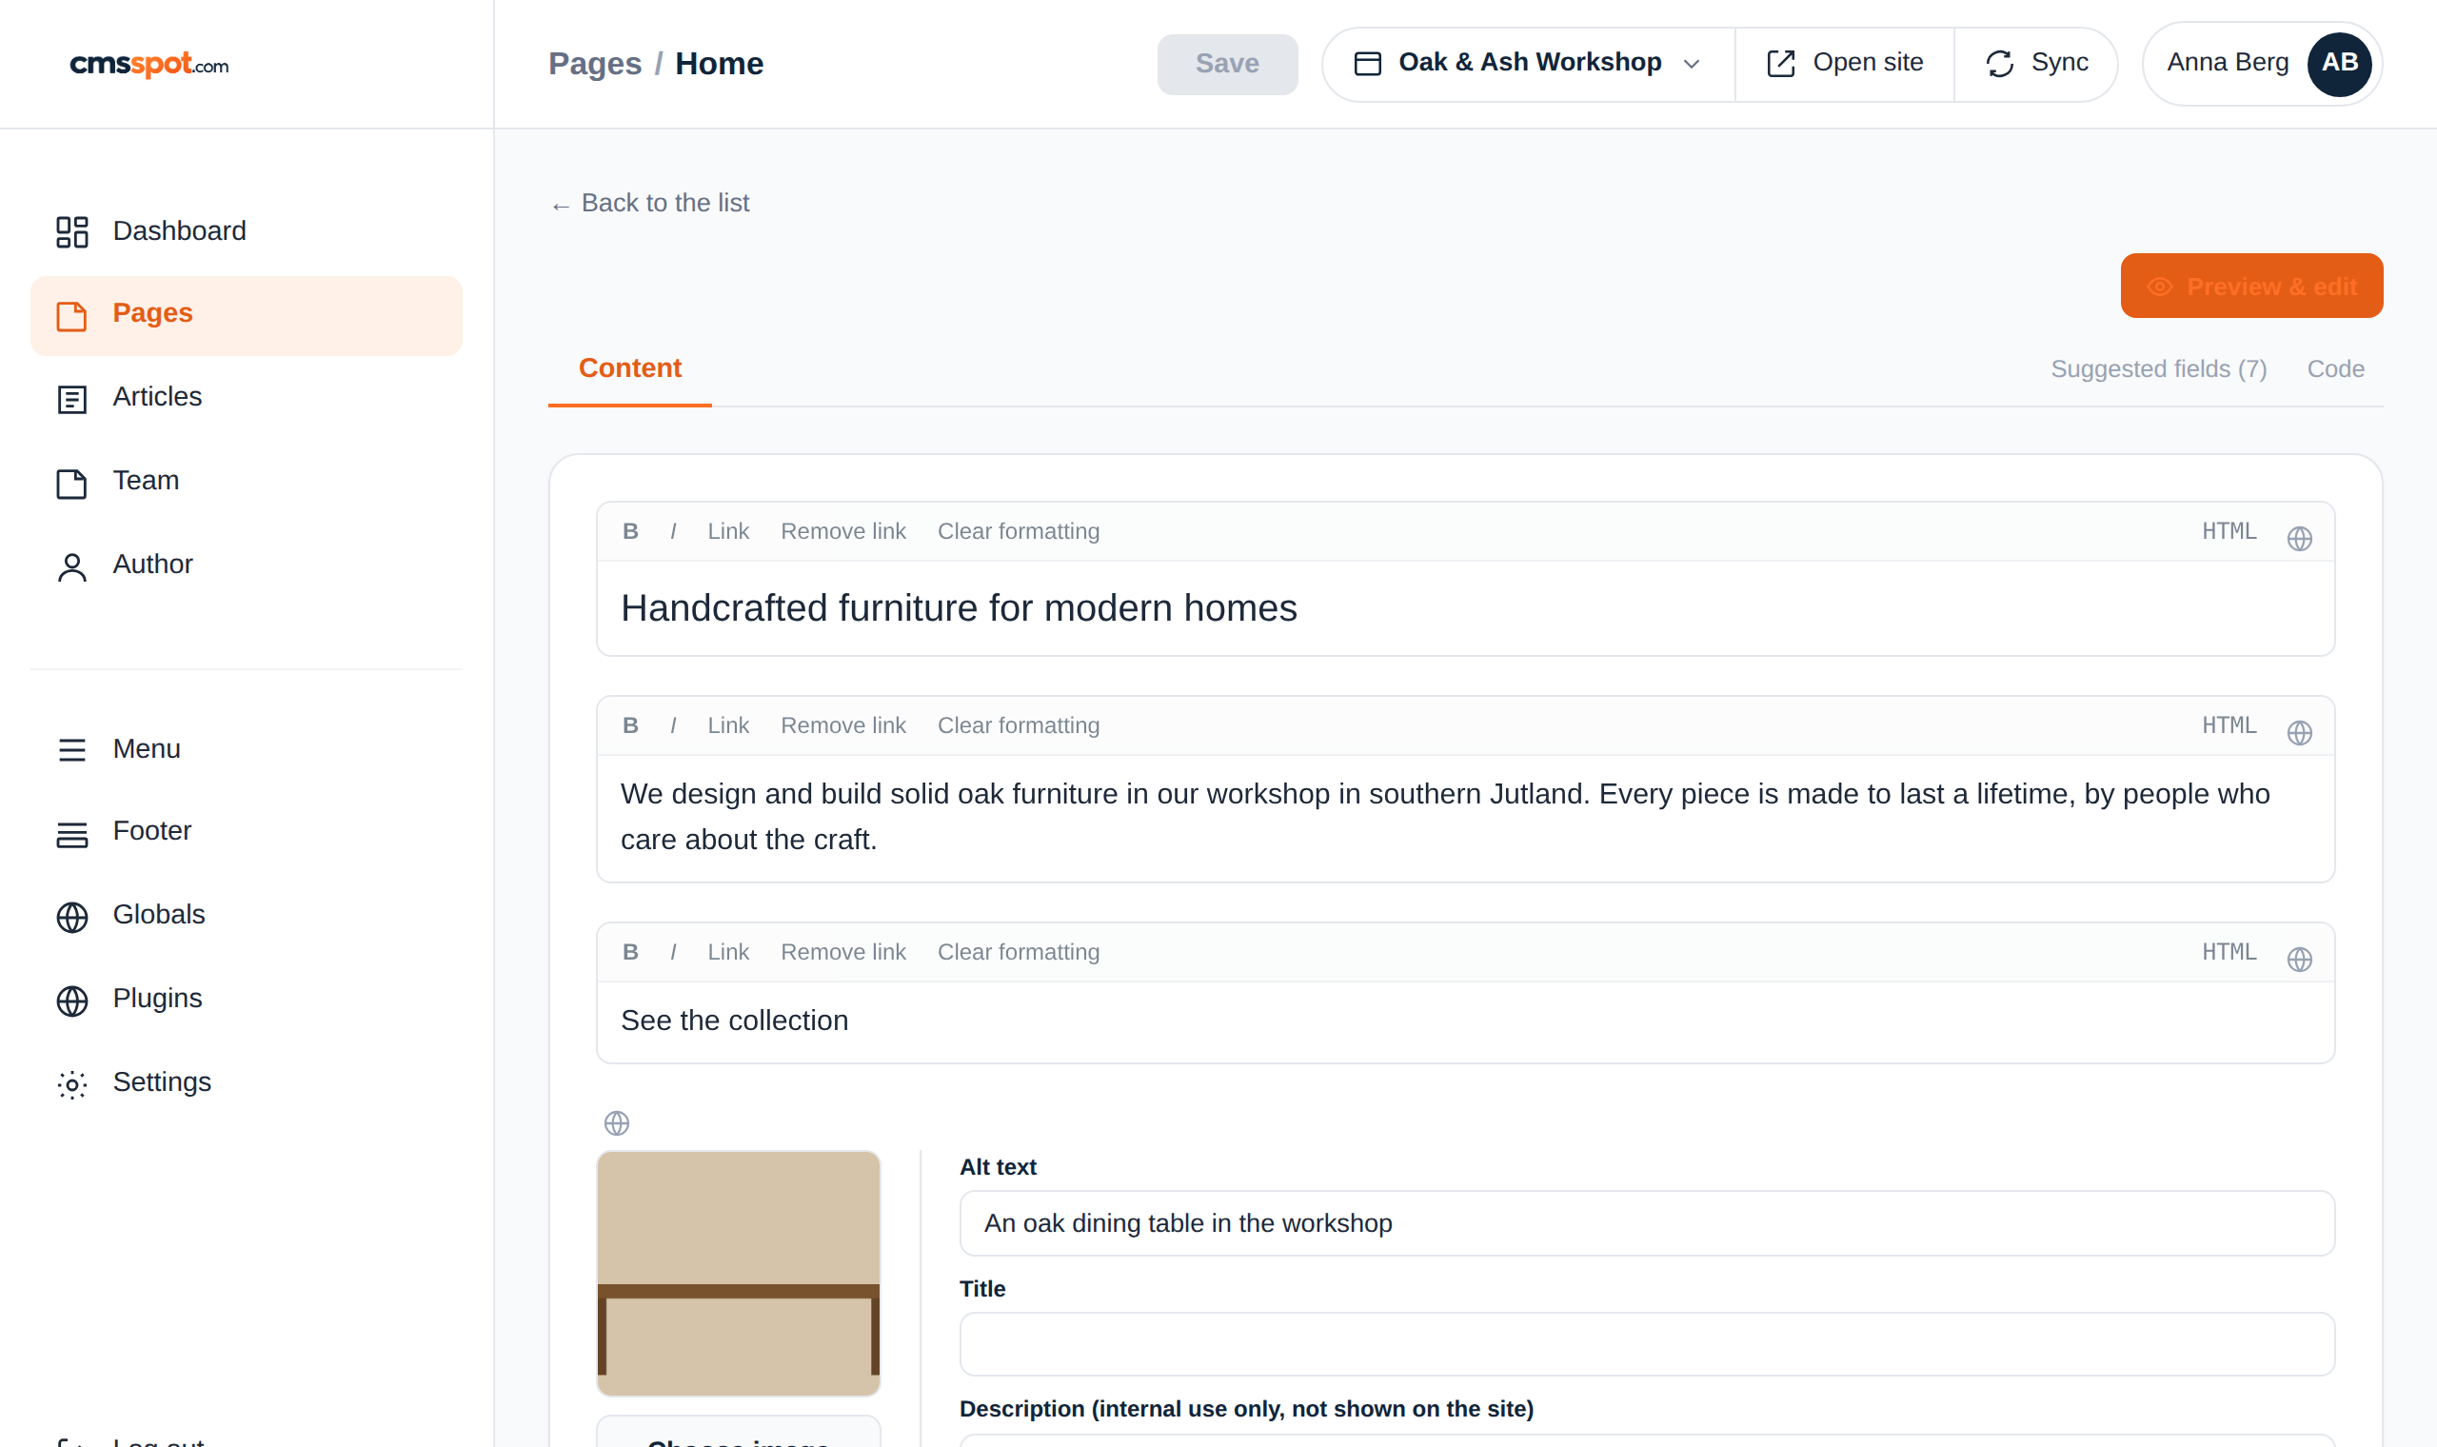2437x1447 pixels.
Task: Go to Articles in the sidebar
Action: 247,398
